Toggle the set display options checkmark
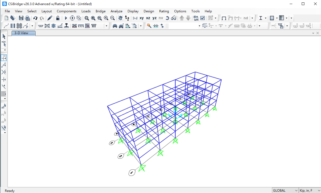321x193 pixels. pyautogui.click(x=203, y=18)
